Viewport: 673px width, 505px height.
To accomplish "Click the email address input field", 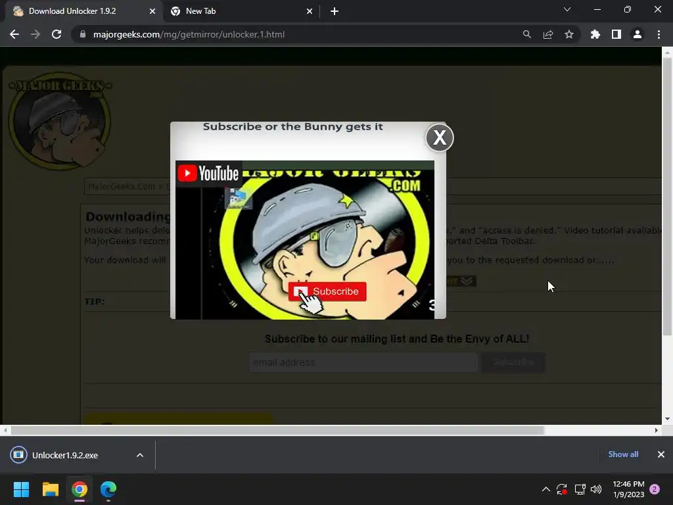I will coord(363,362).
